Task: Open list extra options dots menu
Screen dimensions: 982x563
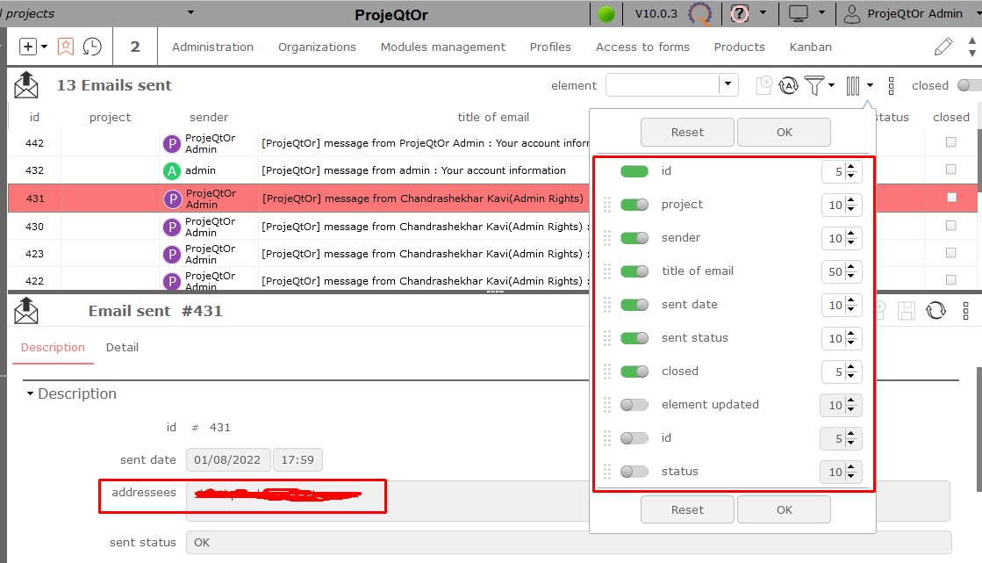Action: click(891, 86)
